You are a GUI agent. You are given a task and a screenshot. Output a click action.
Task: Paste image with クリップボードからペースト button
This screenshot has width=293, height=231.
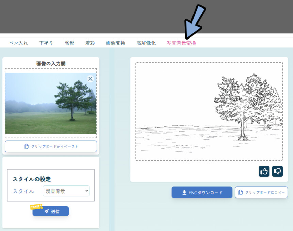click(51, 147)
